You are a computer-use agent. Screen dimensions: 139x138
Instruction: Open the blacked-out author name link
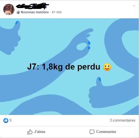click(x=32, y=6)
